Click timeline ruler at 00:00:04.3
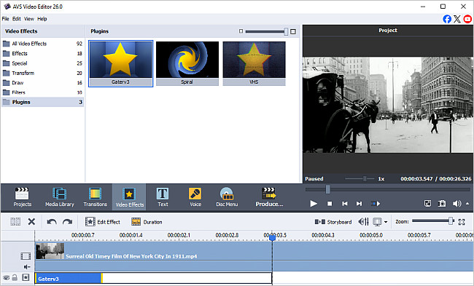474x286 pixels. 323,235
